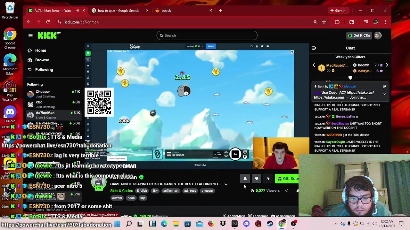Click the Slots & Casino category link
This screenshot has height=230, width=410.
121,191
